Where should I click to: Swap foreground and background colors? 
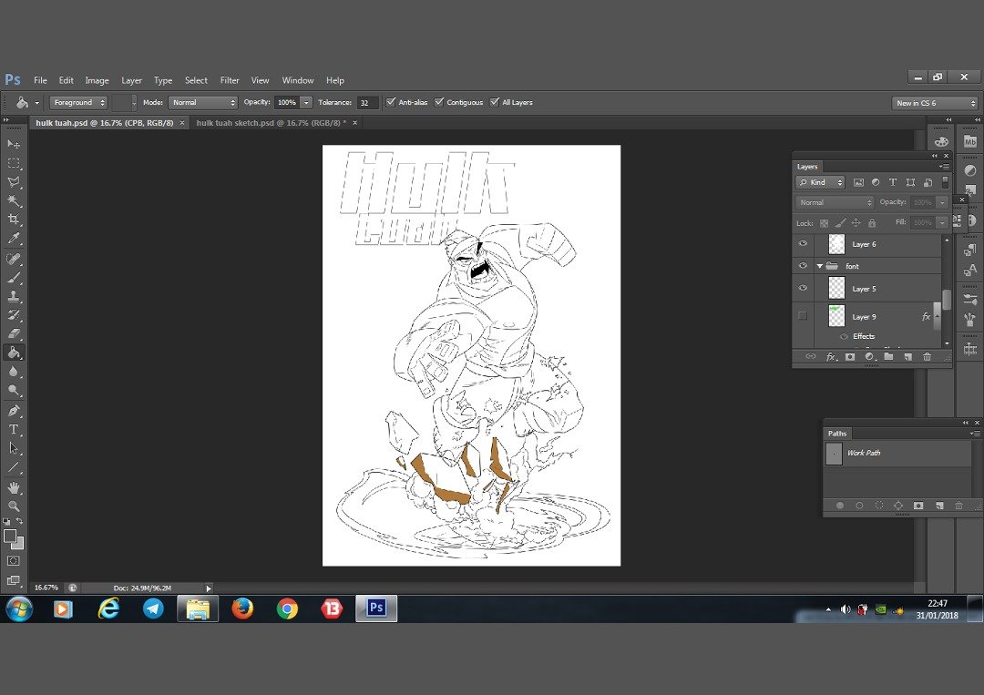(x=19, y=521)
